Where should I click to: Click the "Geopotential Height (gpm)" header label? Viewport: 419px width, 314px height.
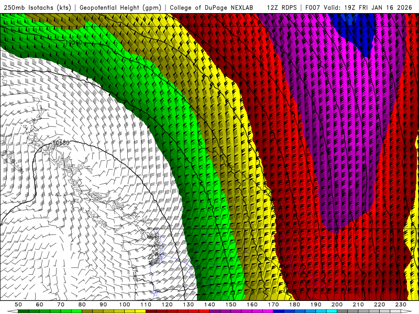[120, 7]
